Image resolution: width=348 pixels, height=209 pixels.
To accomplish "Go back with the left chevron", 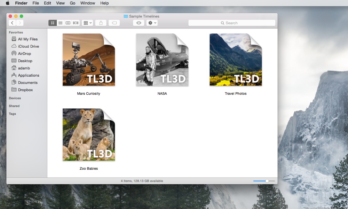I will pyautogui.click(x=12, y=23).
